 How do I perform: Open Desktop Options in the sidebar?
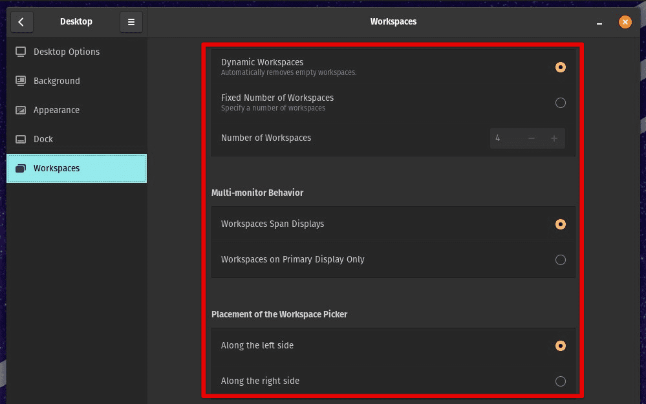pos(77,52)
